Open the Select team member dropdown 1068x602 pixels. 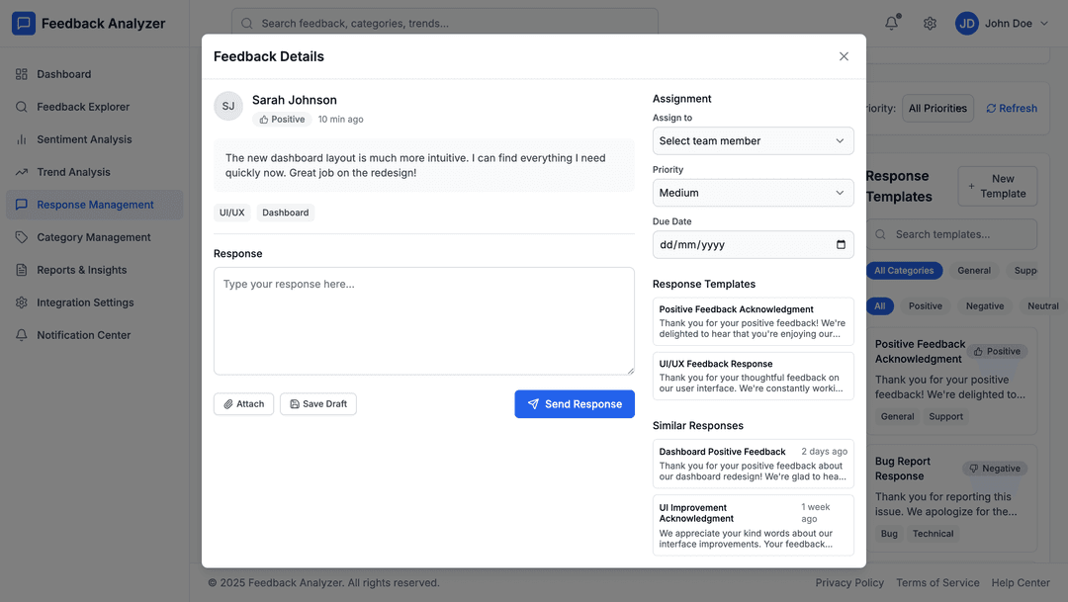point(753,140)
